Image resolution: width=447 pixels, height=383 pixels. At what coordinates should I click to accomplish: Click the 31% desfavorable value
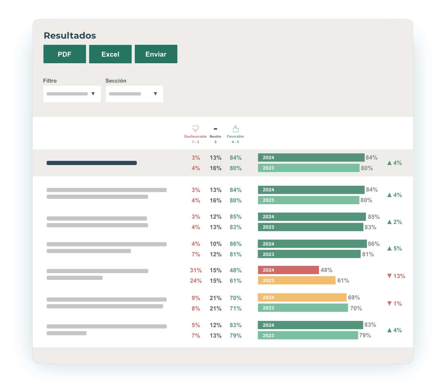click(x=196, y=270)
